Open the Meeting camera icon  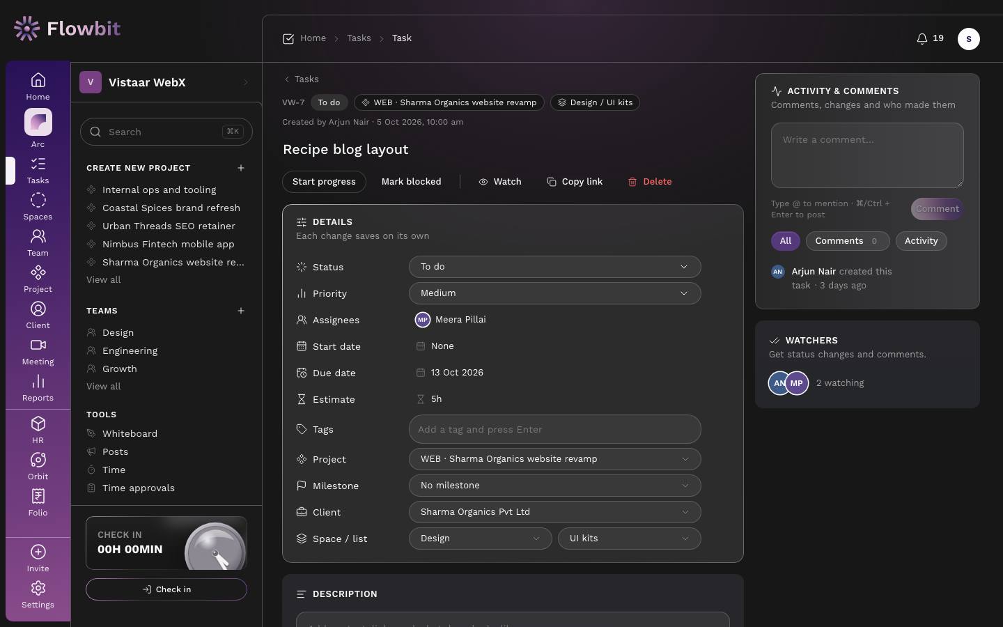[x=38, y=346]
